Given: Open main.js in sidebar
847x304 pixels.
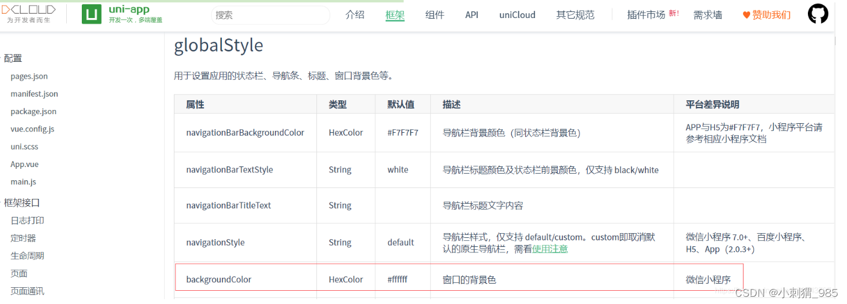Looking at the screenshot, I should click(23, 181).
